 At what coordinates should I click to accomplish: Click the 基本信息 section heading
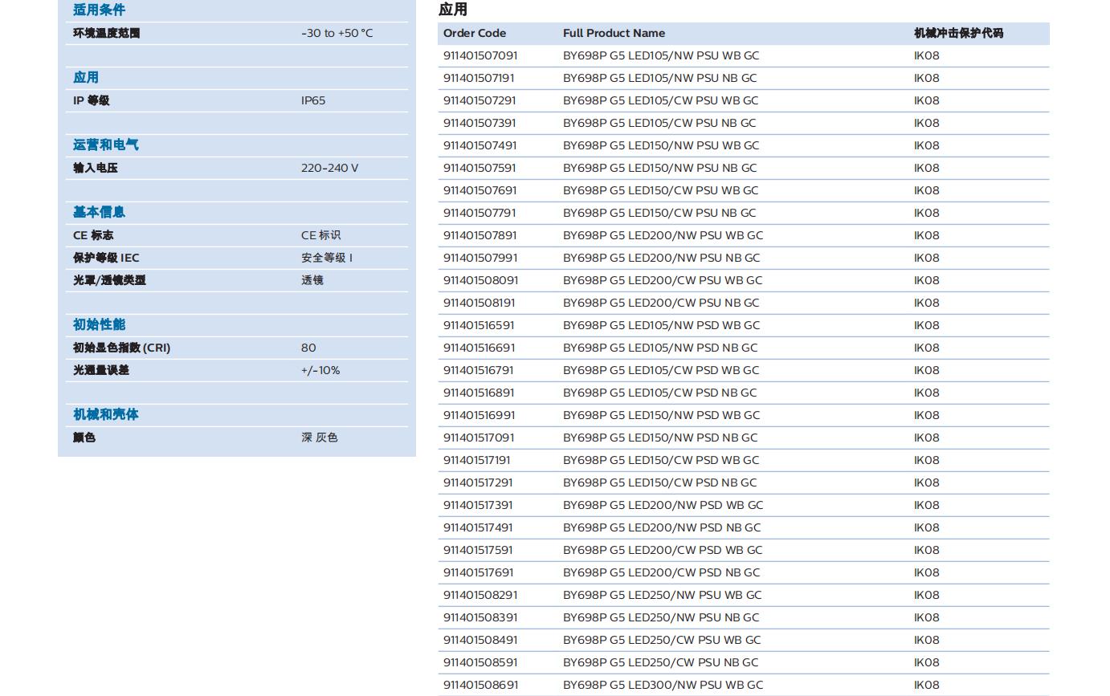pyautogui.click(x=99, y=212)
